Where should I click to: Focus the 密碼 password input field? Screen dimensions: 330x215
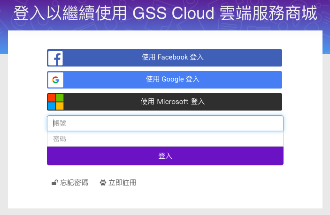click(x=165, y=139)
